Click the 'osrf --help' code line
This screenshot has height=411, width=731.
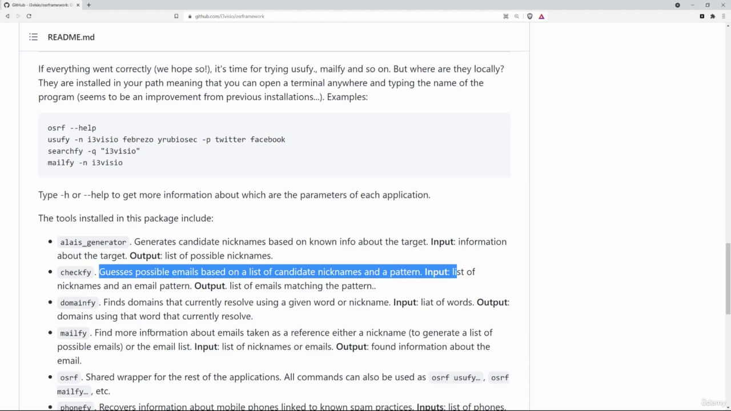coord(71,128)
